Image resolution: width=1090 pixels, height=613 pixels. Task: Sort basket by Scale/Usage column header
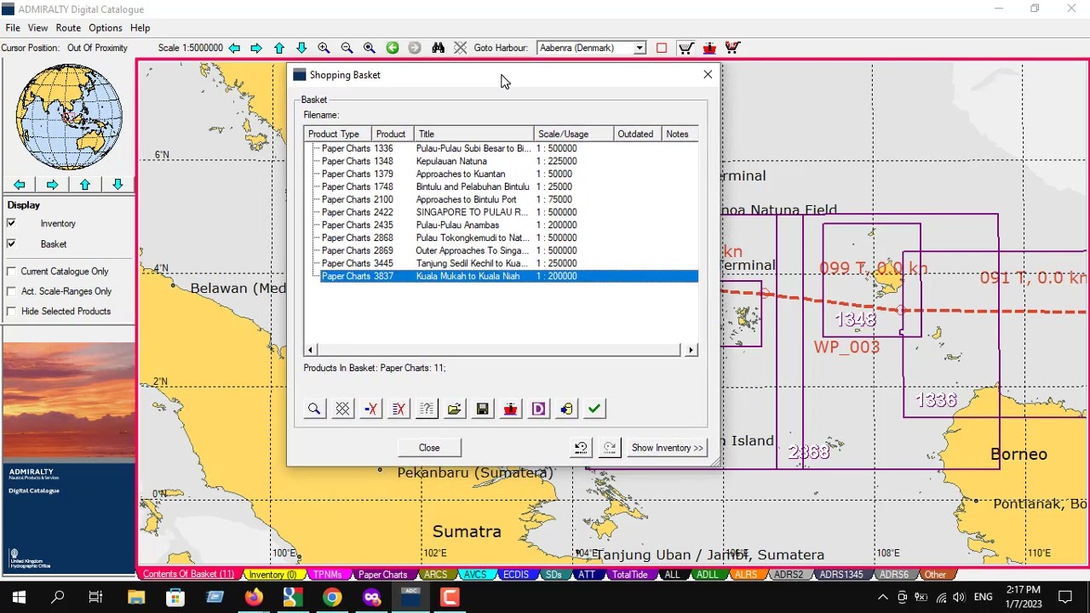click(x=574, y=135)
